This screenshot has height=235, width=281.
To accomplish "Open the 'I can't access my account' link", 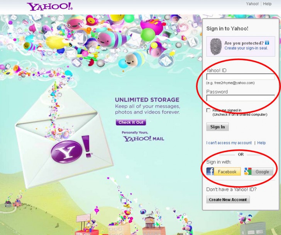I will (229, 143).
